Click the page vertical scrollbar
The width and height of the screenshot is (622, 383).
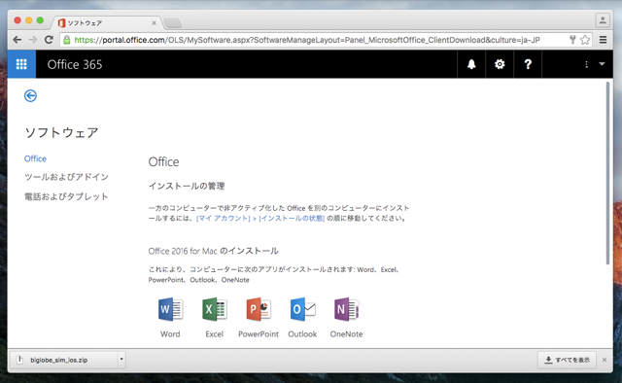click(607, 173)
